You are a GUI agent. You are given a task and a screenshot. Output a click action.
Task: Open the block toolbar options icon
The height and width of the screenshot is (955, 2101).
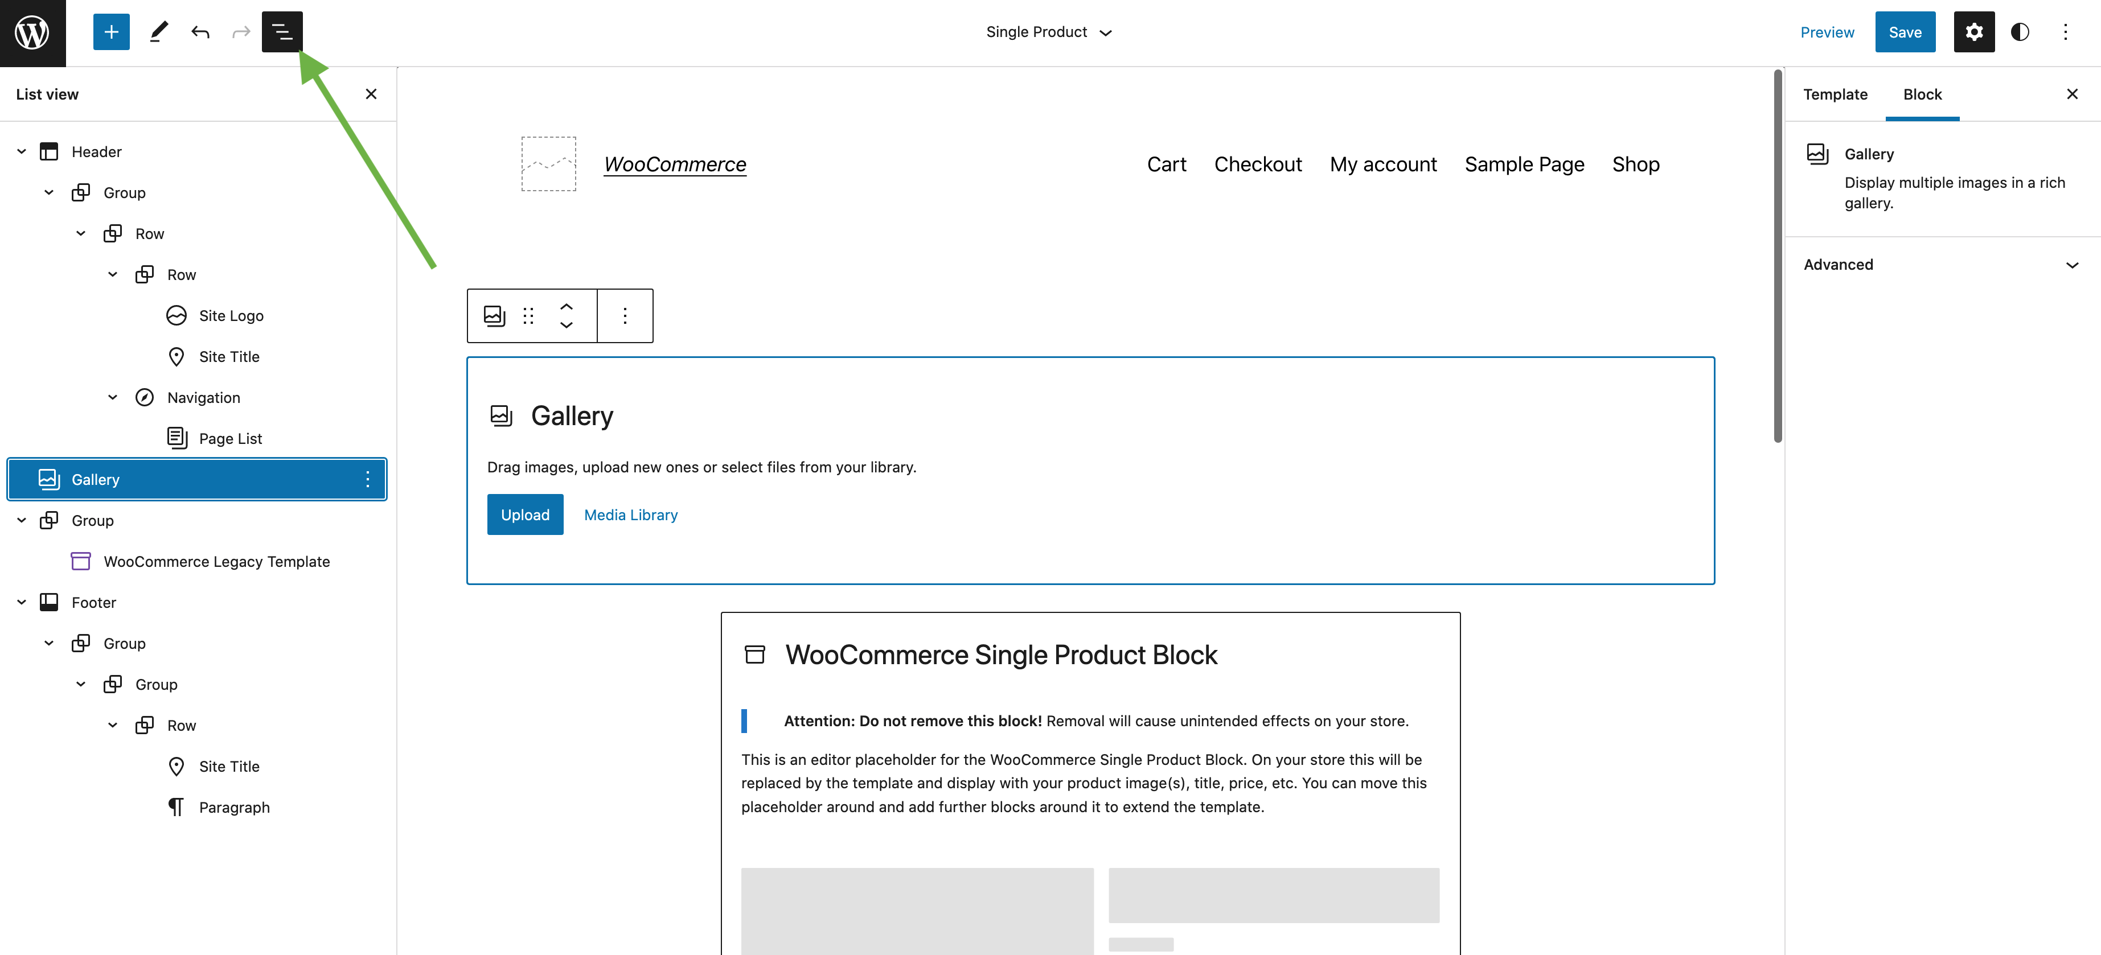[625, 316]
